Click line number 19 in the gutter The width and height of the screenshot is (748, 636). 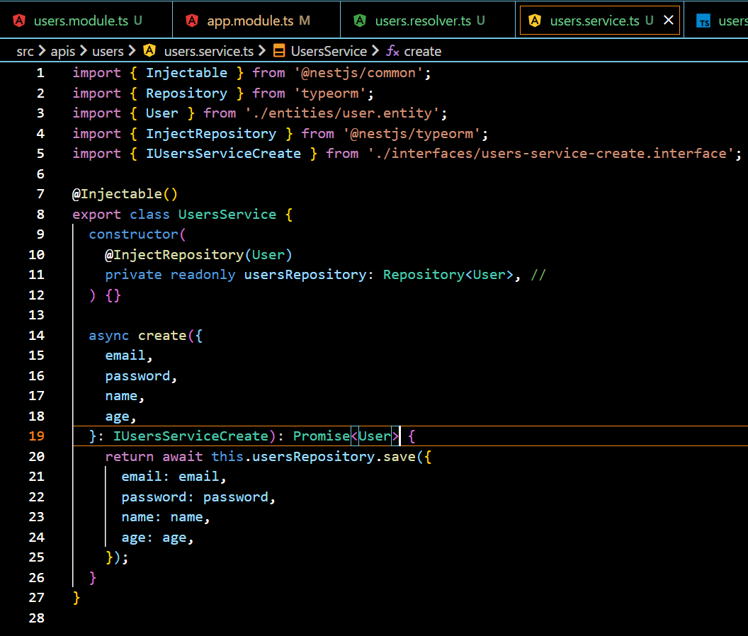36,436
